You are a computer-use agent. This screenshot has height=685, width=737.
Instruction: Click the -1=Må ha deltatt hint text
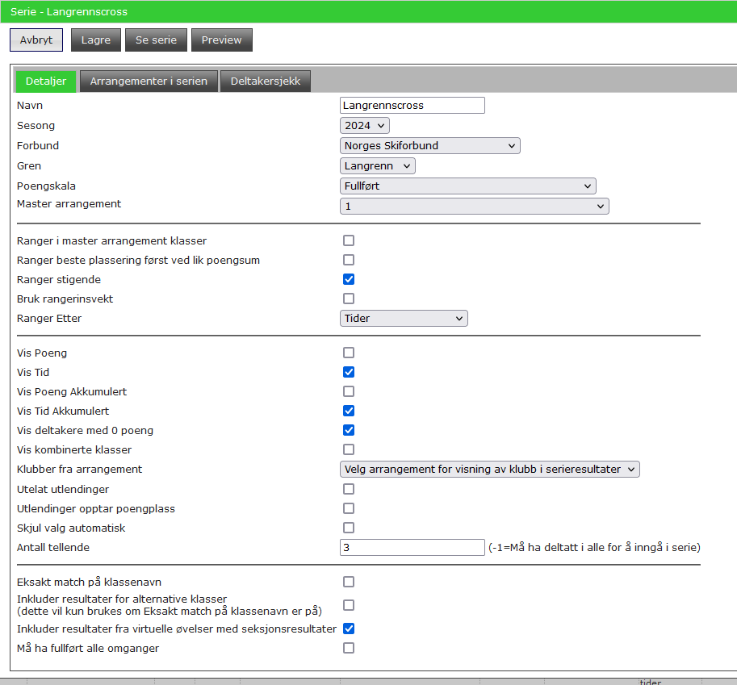595,547
